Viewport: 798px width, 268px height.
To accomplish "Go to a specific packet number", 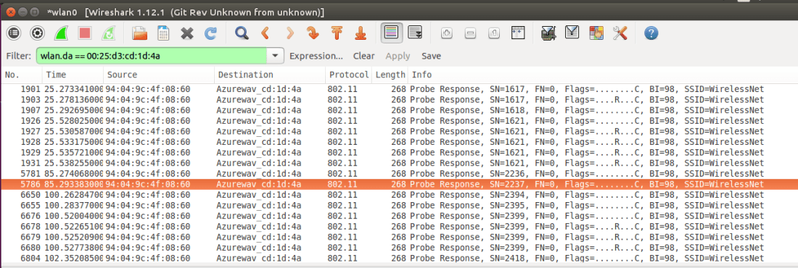I will (x=313, y=33).
